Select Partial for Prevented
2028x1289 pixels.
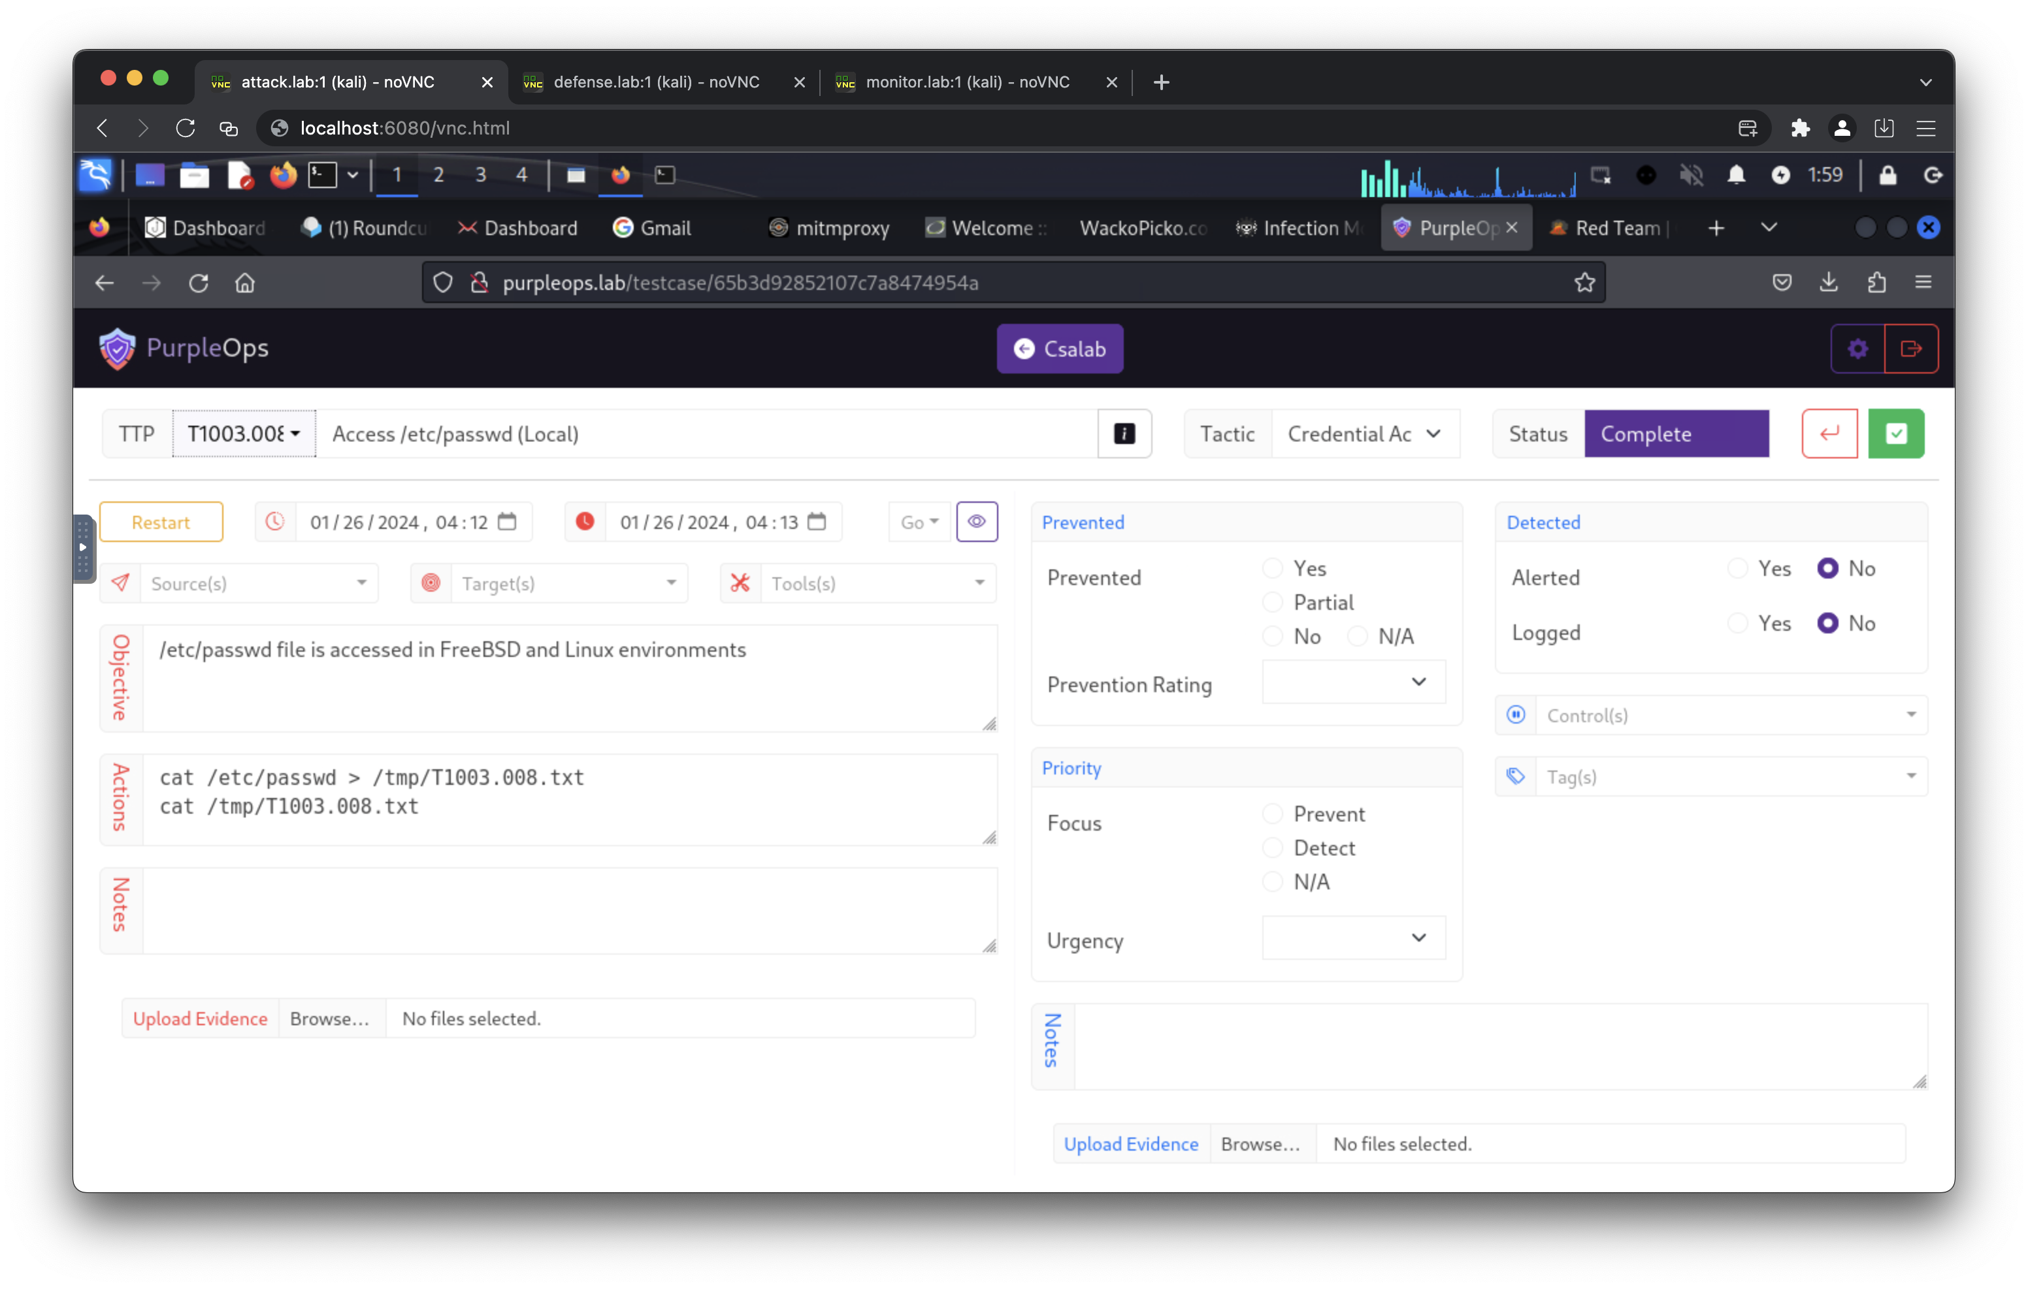[x=1273, y=603]
